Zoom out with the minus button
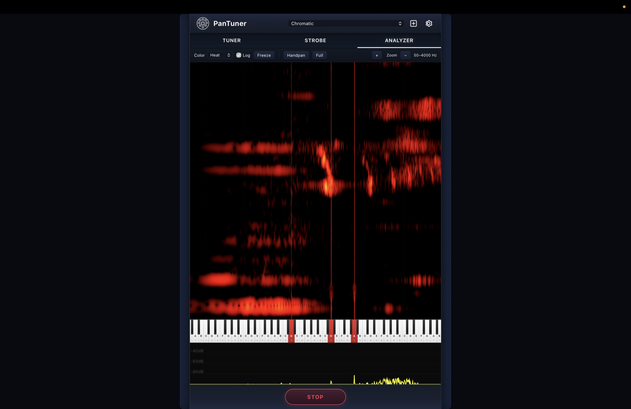The image size is (631, 409). click(x=405, y=55)
